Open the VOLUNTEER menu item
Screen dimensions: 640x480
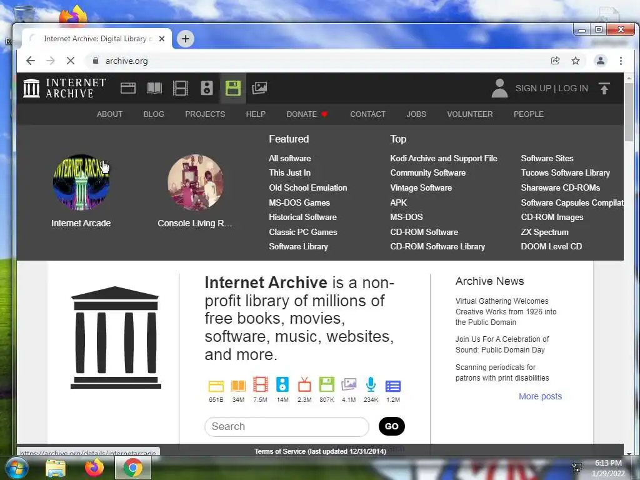(470, 114)
